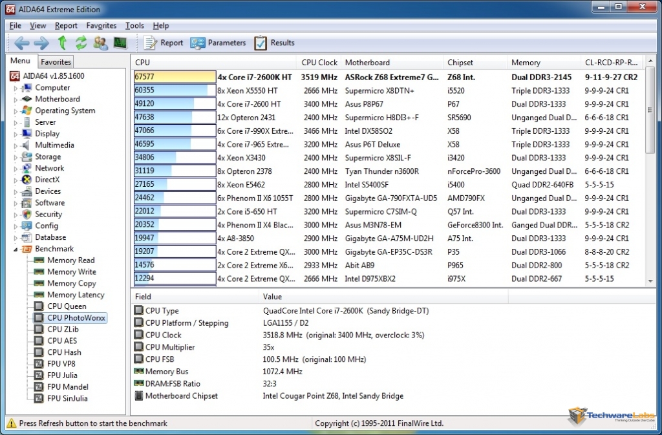The height and width of the screenshot is (435, 662).
Task: Expand the Operating System node
Action: (x=16, y=111)
